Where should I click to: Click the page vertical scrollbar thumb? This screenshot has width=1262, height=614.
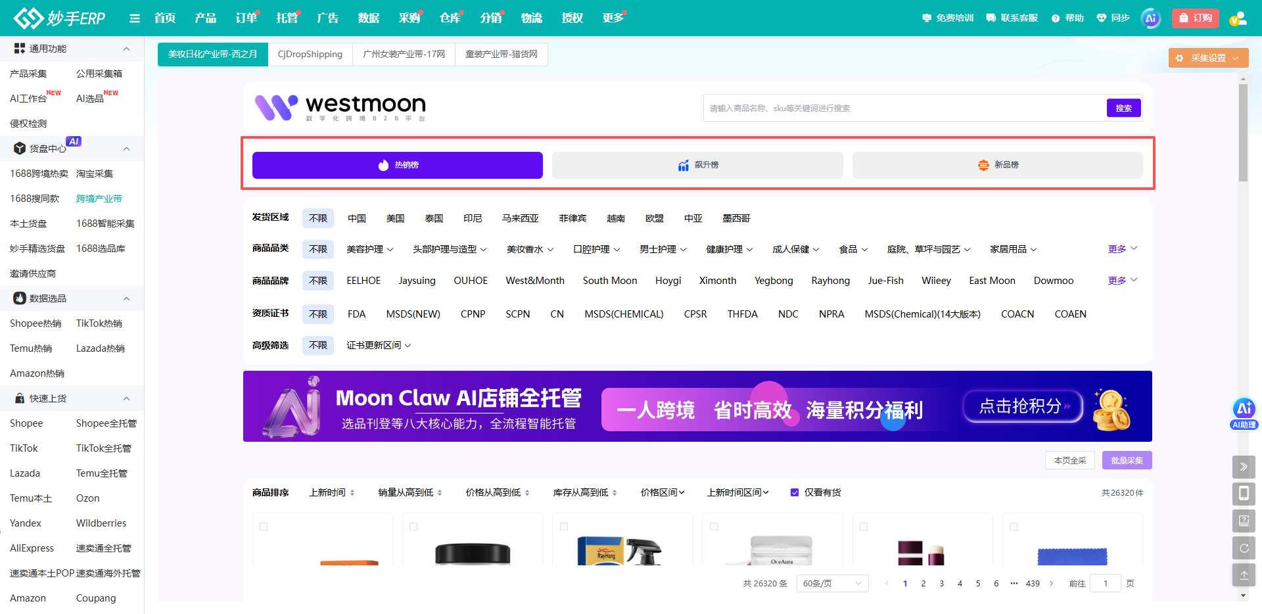[x=1243, y=133]
